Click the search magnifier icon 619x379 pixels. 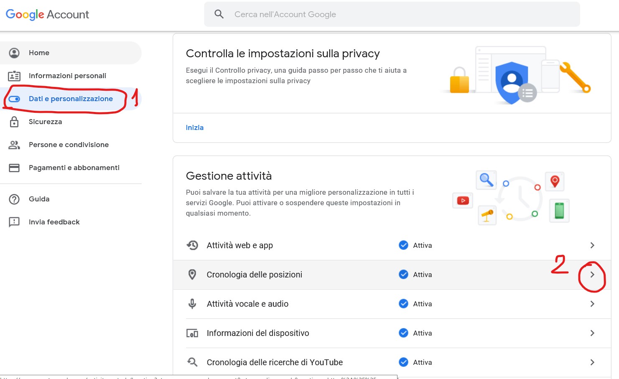point(219,14)
